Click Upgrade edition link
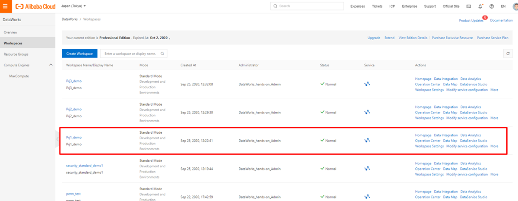Viewport: 518px width, 201px height. point(374,38)
